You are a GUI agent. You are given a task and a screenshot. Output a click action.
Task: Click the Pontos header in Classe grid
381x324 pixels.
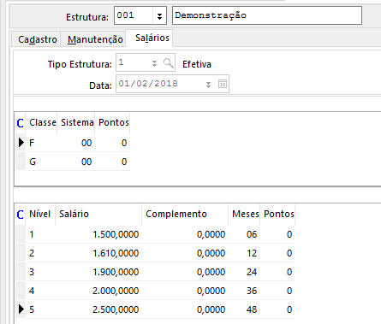(x=113, y=122)
